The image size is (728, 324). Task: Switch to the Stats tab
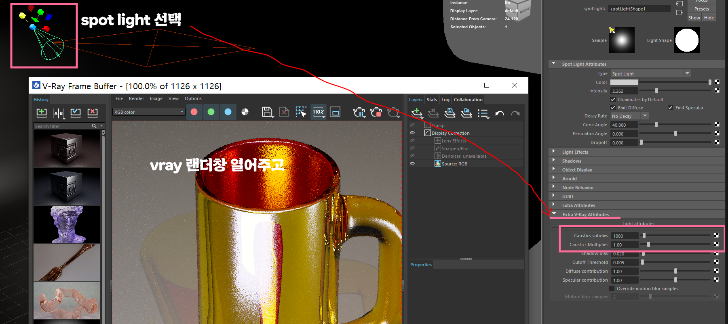pos(432,100)
